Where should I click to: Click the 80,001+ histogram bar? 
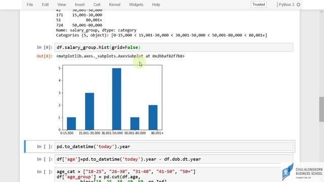click(x=153, y=117)
